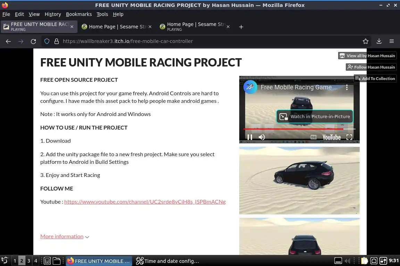Open the Tools menu
This screenshot has height=266, width=400.
102,14
